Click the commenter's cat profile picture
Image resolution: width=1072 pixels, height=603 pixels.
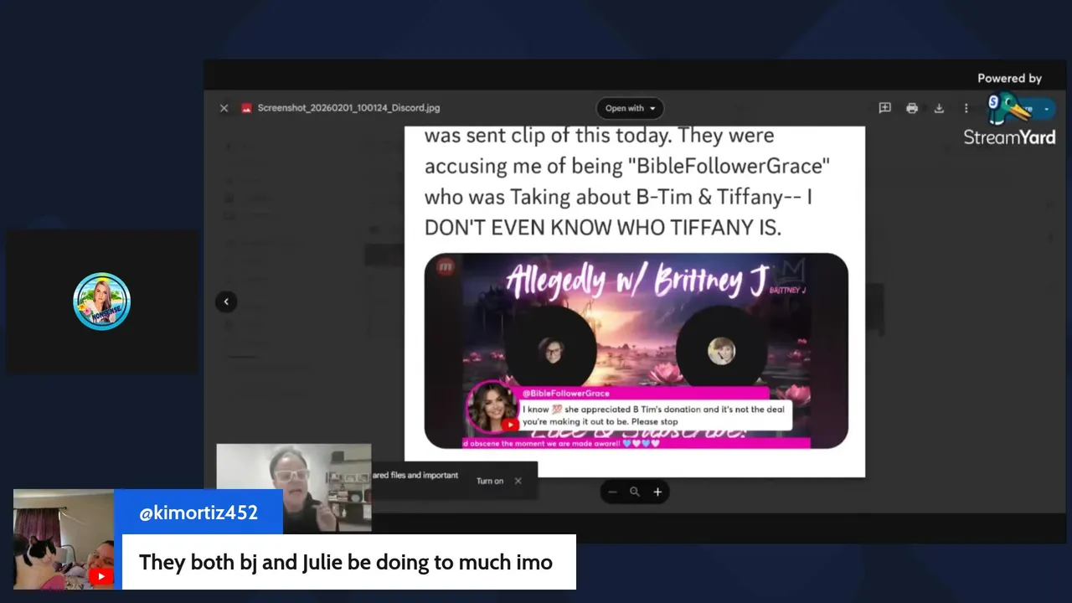pos(64,539)
